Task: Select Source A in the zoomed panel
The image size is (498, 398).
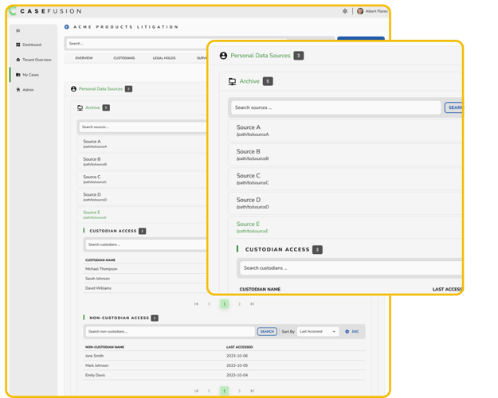Action: pyautogui.click(x=346, y=131)
